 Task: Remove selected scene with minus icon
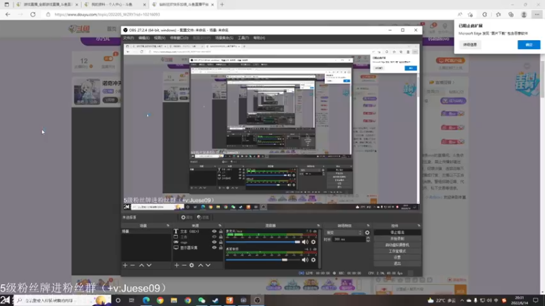(132, 265)
